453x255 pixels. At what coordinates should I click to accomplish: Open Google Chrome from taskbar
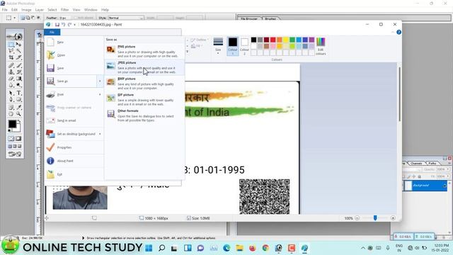[x=265, y=248]
